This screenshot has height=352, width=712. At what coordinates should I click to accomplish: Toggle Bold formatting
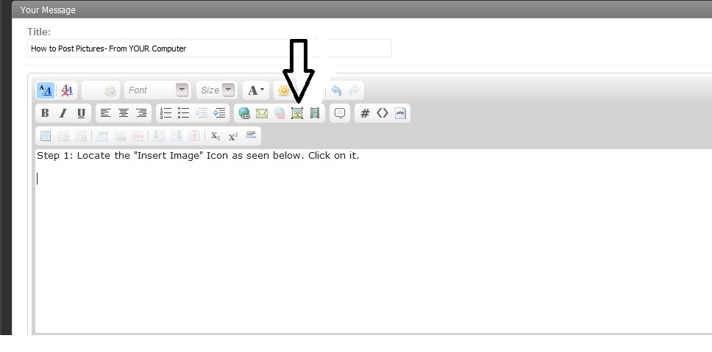click(45, 113)
